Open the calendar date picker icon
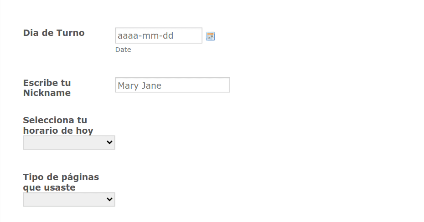 [x=210, y=36]
